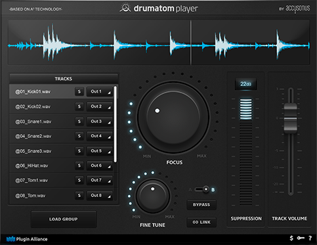This screenshot has width=317, height=245.
Task: Click the dollar sign icon in the footer
Action: tap(291, 238)
